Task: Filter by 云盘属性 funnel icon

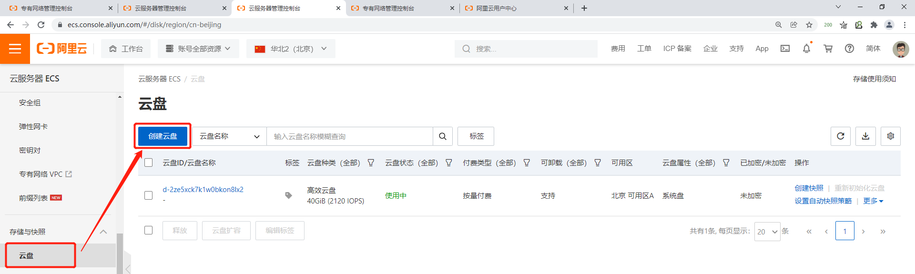Action: click(726, 163)
